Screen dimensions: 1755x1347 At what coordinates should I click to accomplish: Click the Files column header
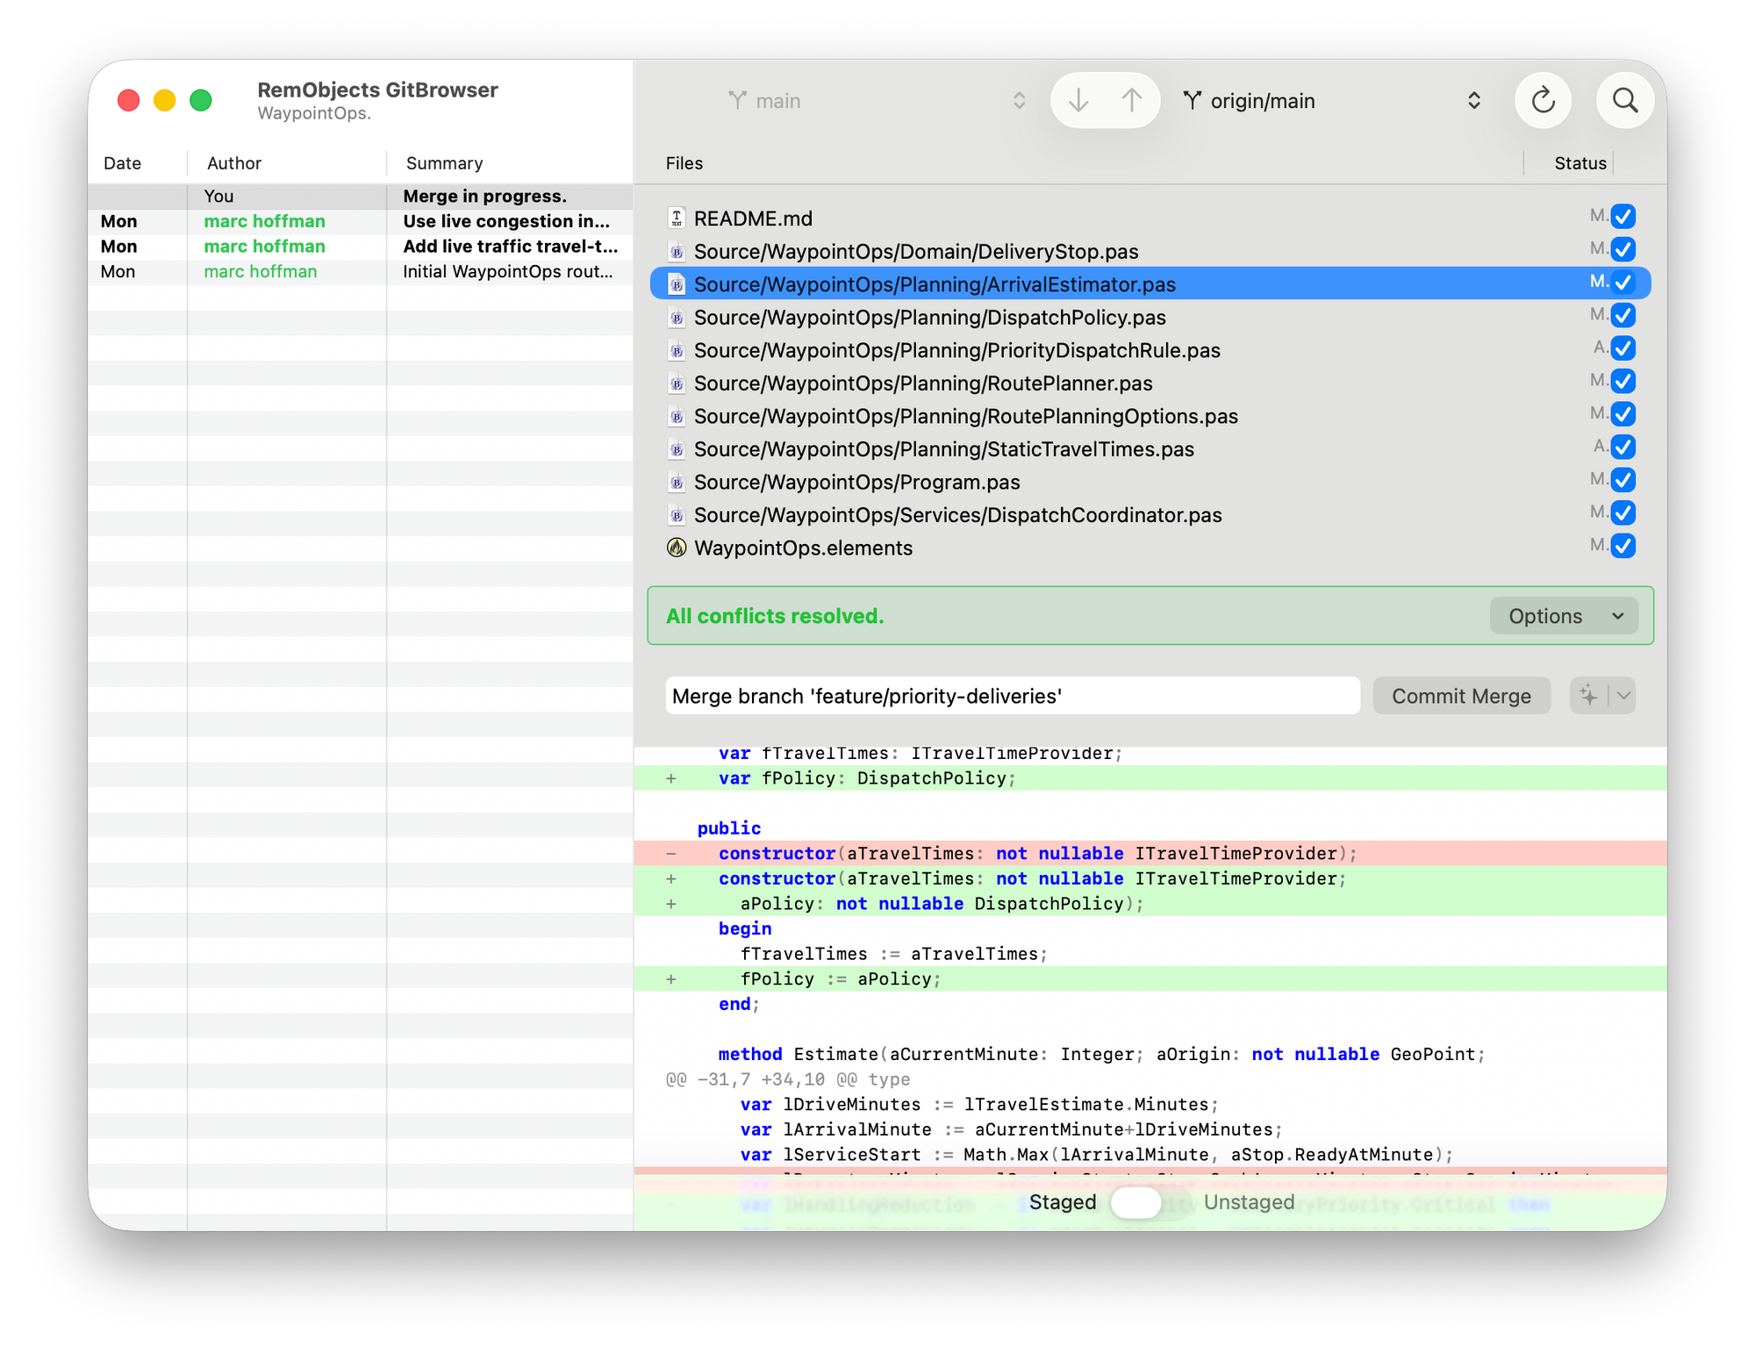pyautogui.click(x=684, y=163)
